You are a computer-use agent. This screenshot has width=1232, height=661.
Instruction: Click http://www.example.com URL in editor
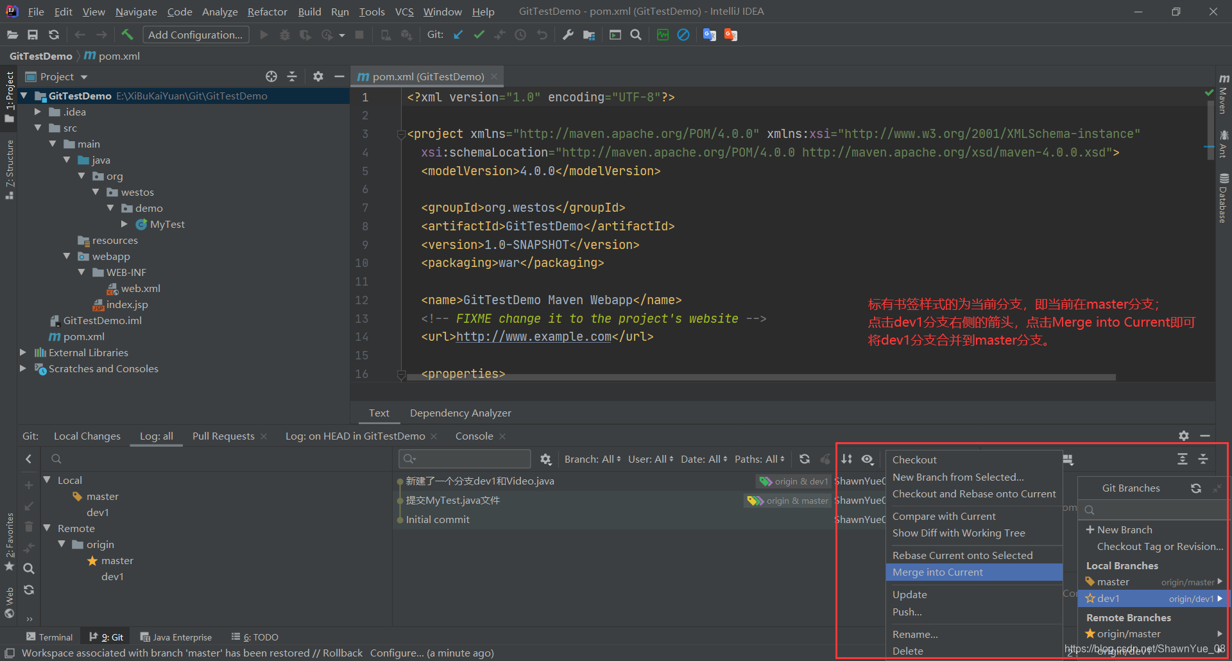[x=533, y=337]
